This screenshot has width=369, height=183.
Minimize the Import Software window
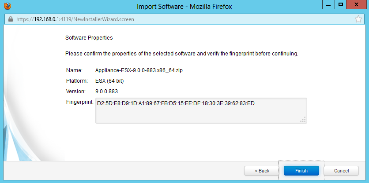click(328, 5)
